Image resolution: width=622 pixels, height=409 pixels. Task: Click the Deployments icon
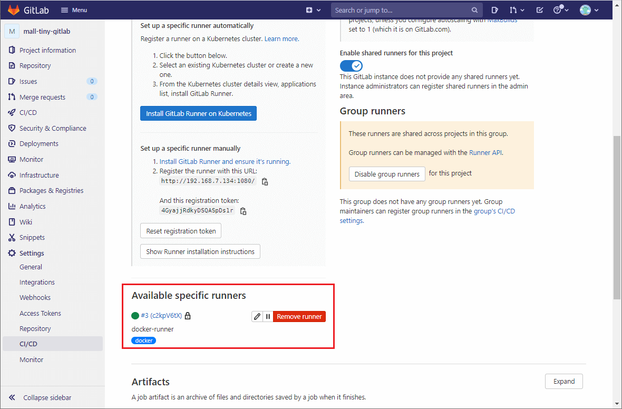point(12,143)
